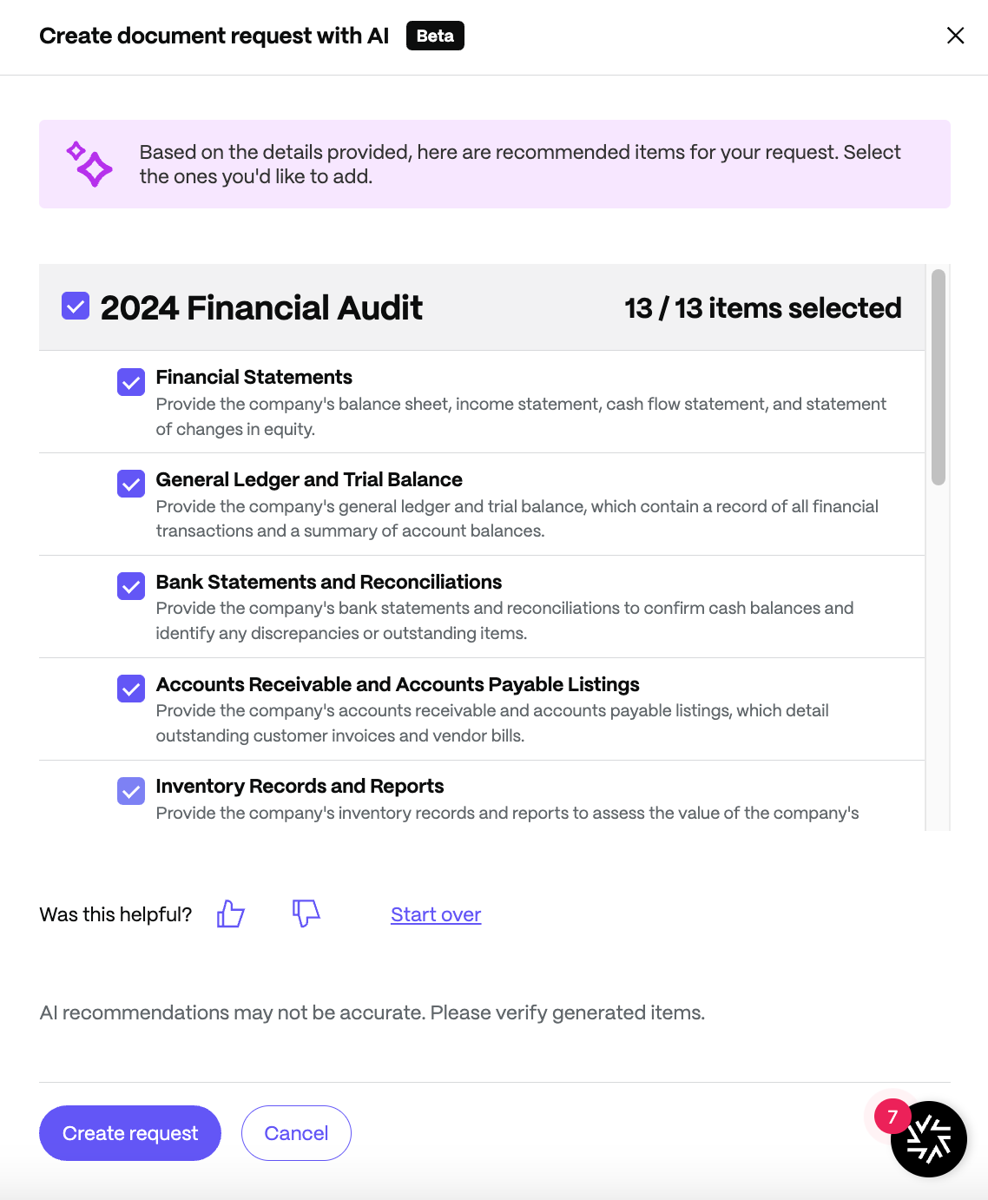Click the Start over link
Screen dimensions: 988x1200
point(435,914)
